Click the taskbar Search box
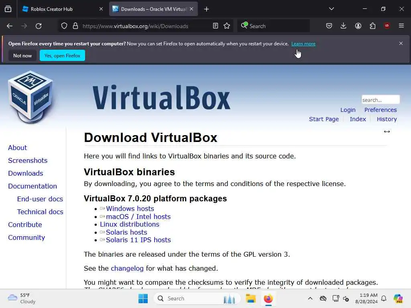 pos(197,298)
